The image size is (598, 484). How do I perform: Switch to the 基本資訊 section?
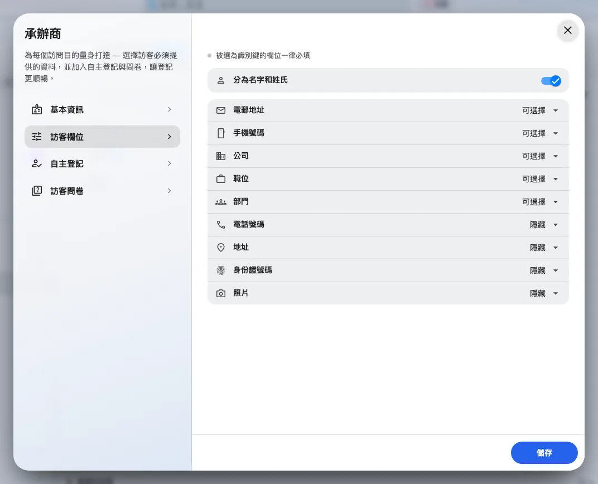coord(102,110)
